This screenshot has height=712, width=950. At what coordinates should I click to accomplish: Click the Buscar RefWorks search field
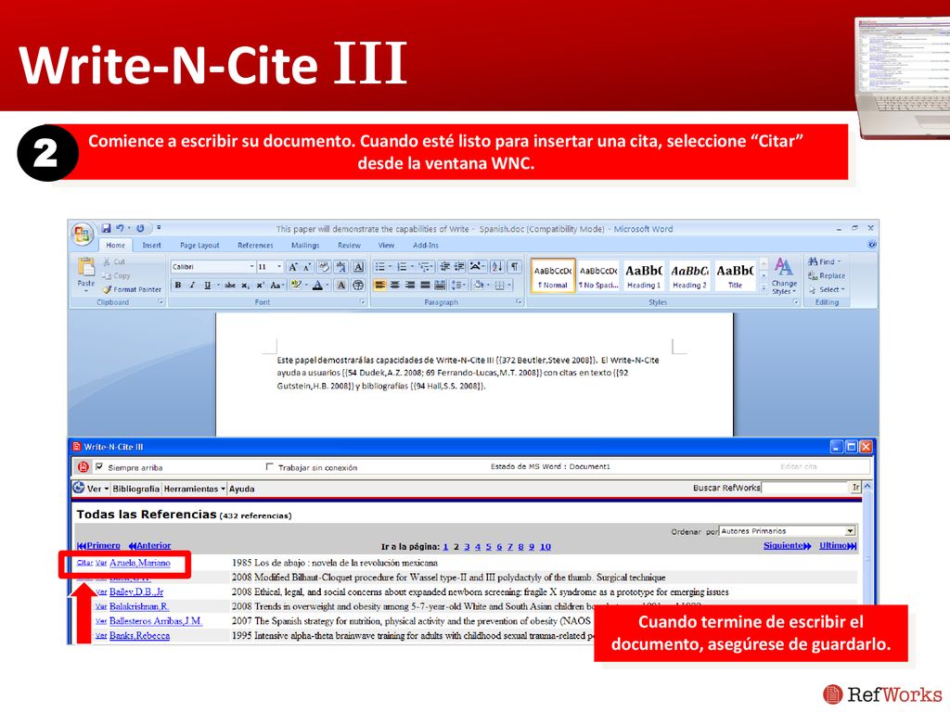(x=804, y=488)
